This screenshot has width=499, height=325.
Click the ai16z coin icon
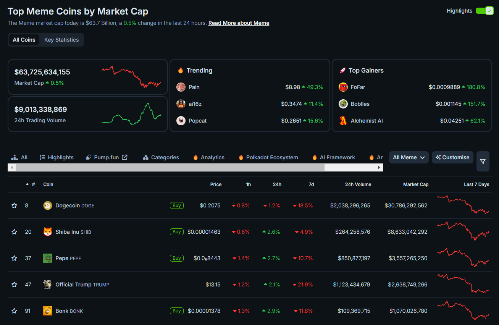(181, 104)
